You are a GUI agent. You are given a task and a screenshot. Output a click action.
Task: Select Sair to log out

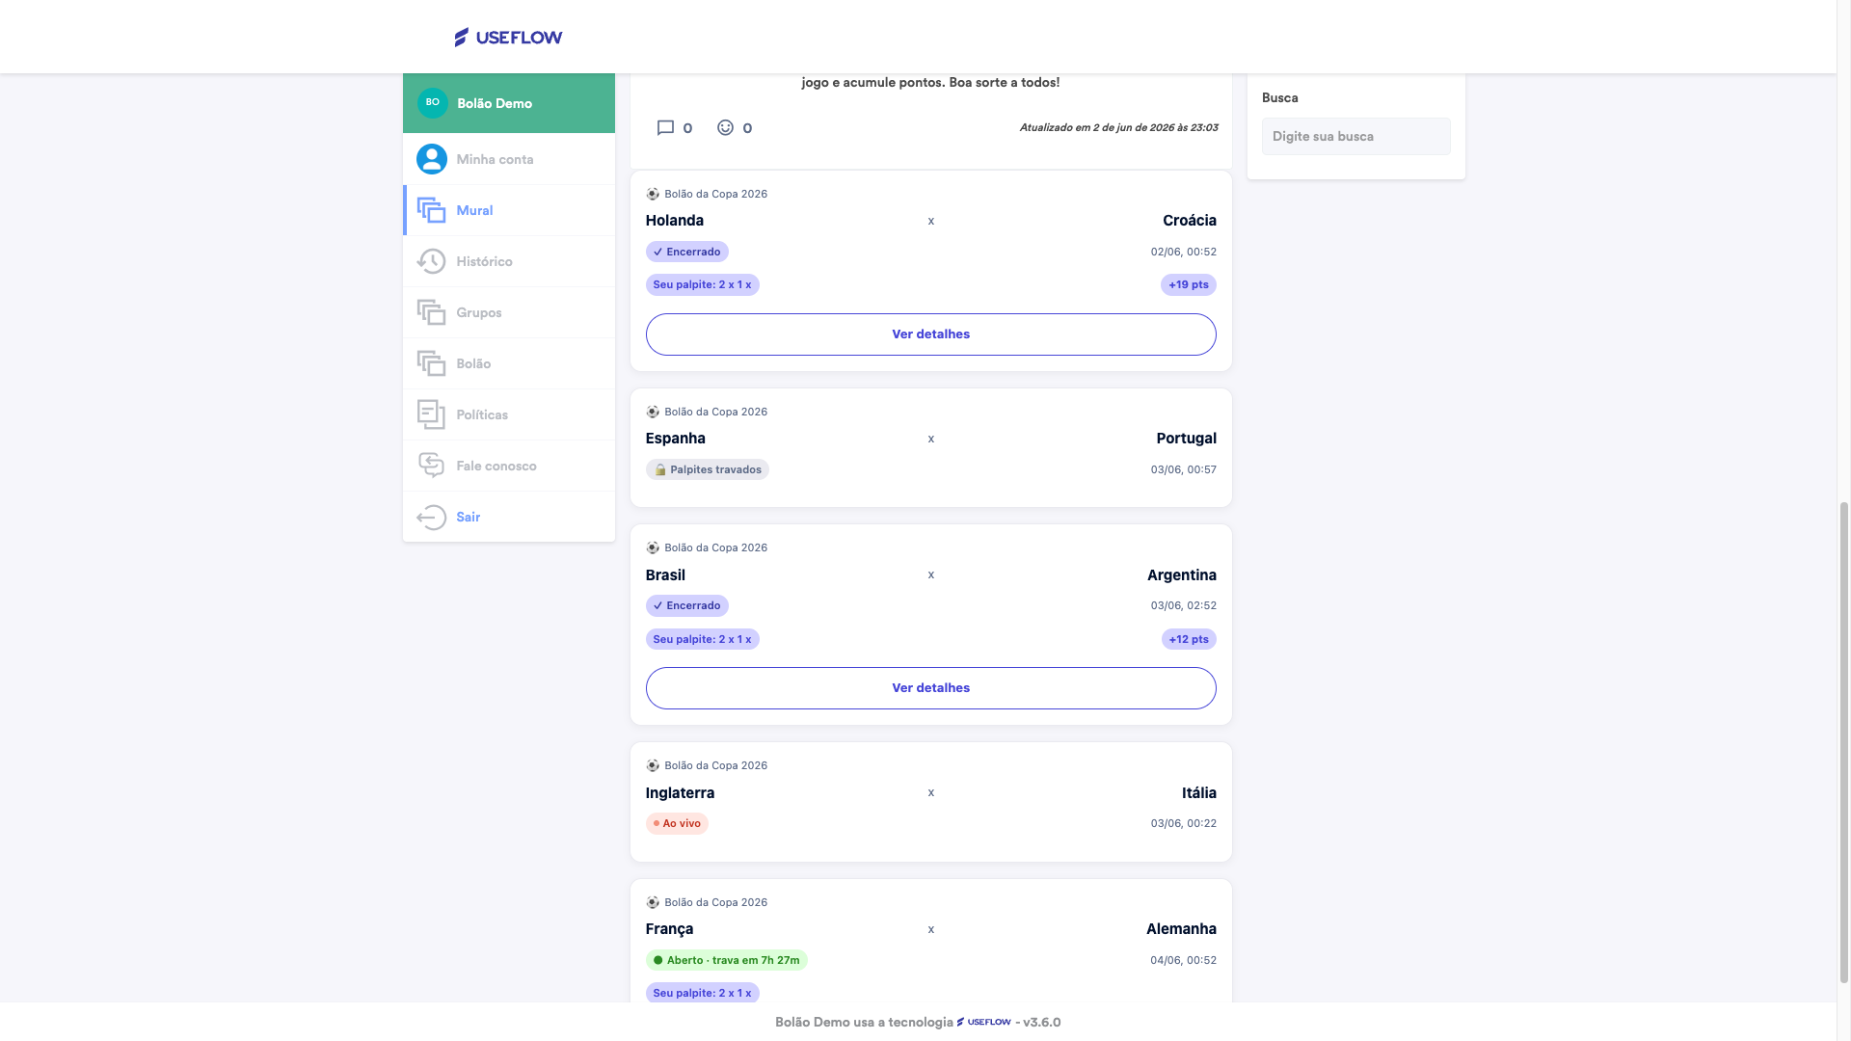pyautogui.click(x=509, y=517)
